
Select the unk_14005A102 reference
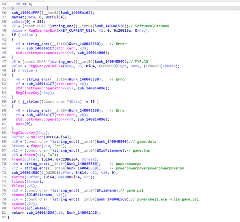[x=77, y=13]
